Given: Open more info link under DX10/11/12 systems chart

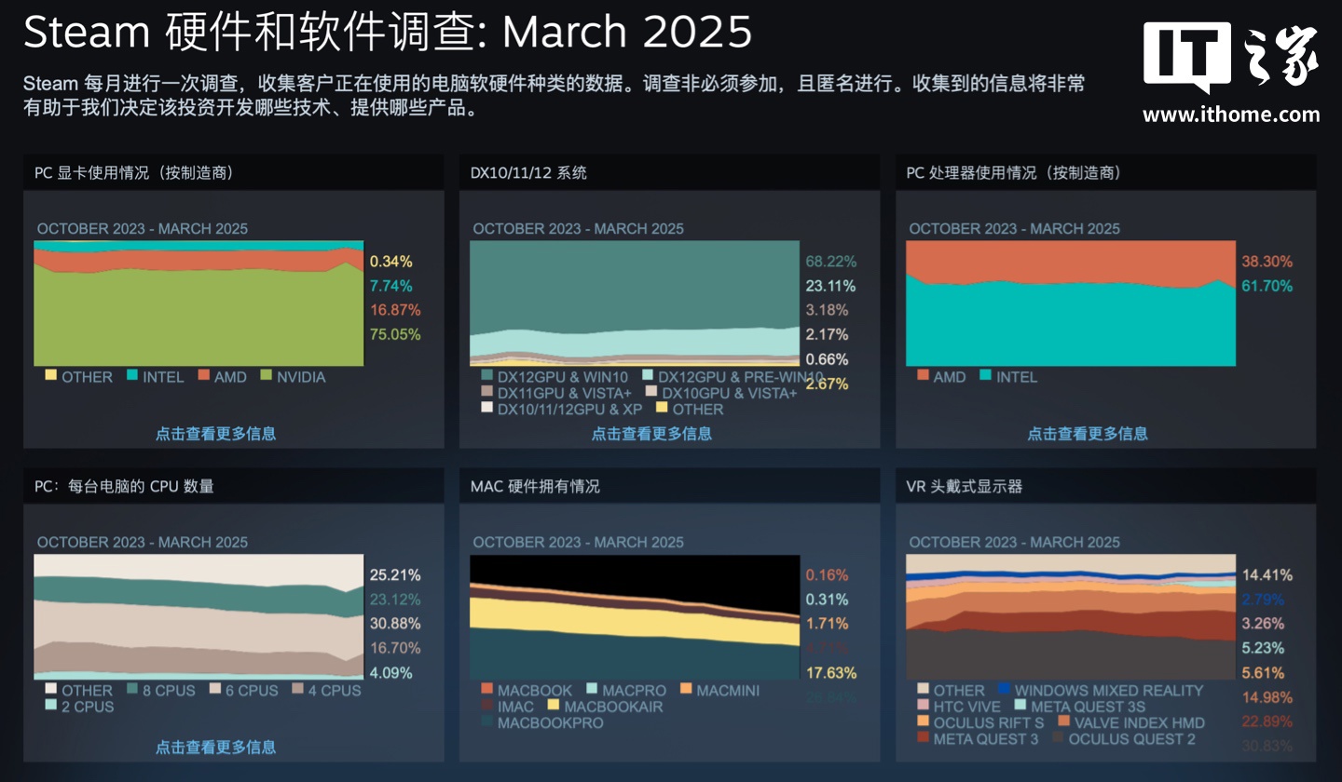Looking at the screenshot, I should (x=651, y=433).
